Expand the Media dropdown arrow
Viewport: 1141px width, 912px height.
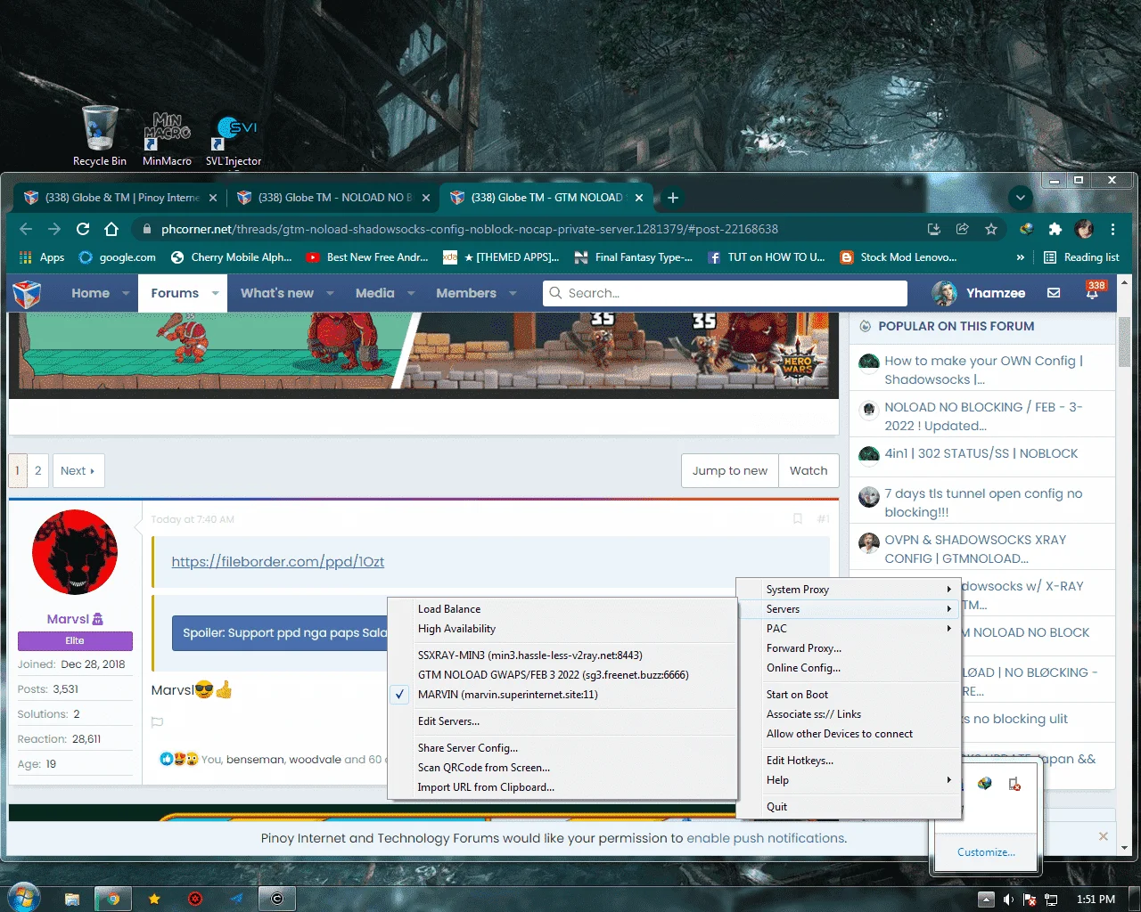tap(411, 293)
